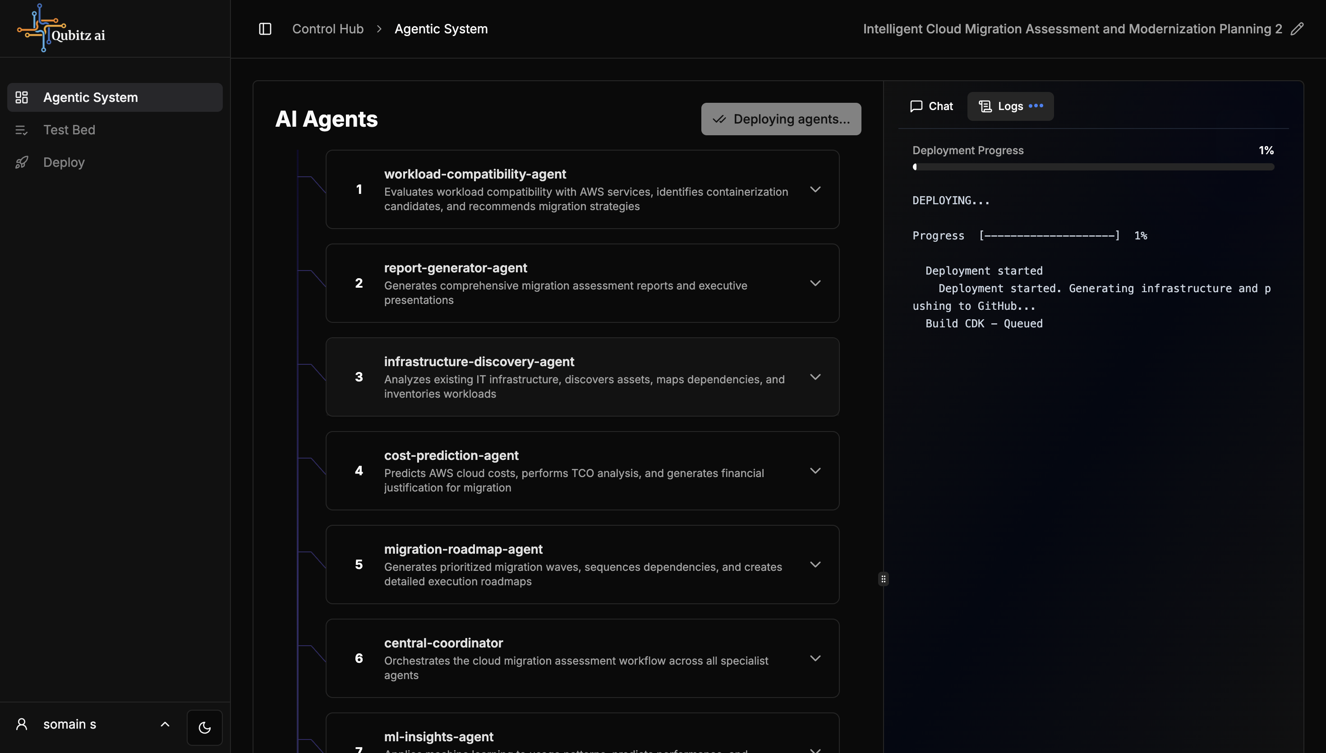Toggle dark mode moon button
Image resolution: width=1326 pixels, height=753 pixels.
coord(204,728)
